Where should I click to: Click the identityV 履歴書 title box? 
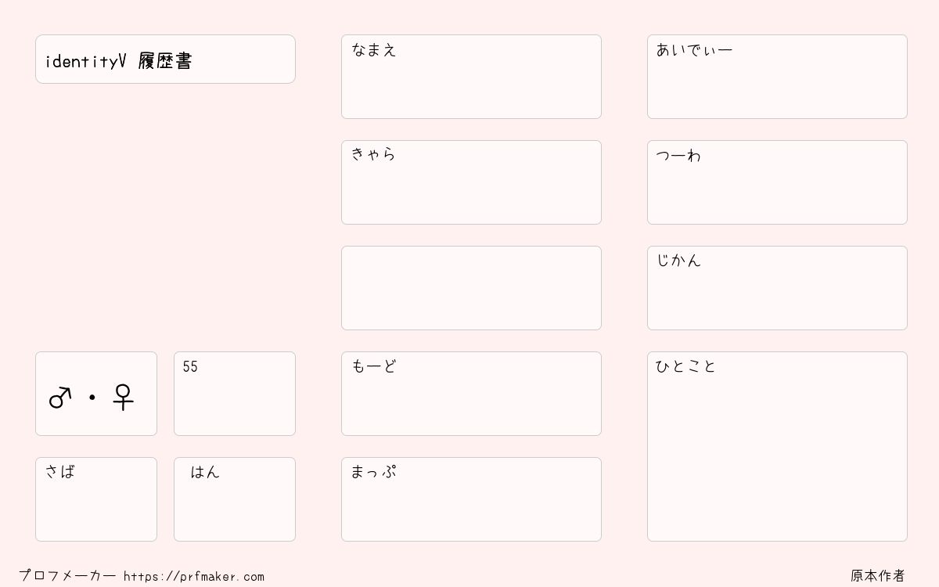pos(165,59)
